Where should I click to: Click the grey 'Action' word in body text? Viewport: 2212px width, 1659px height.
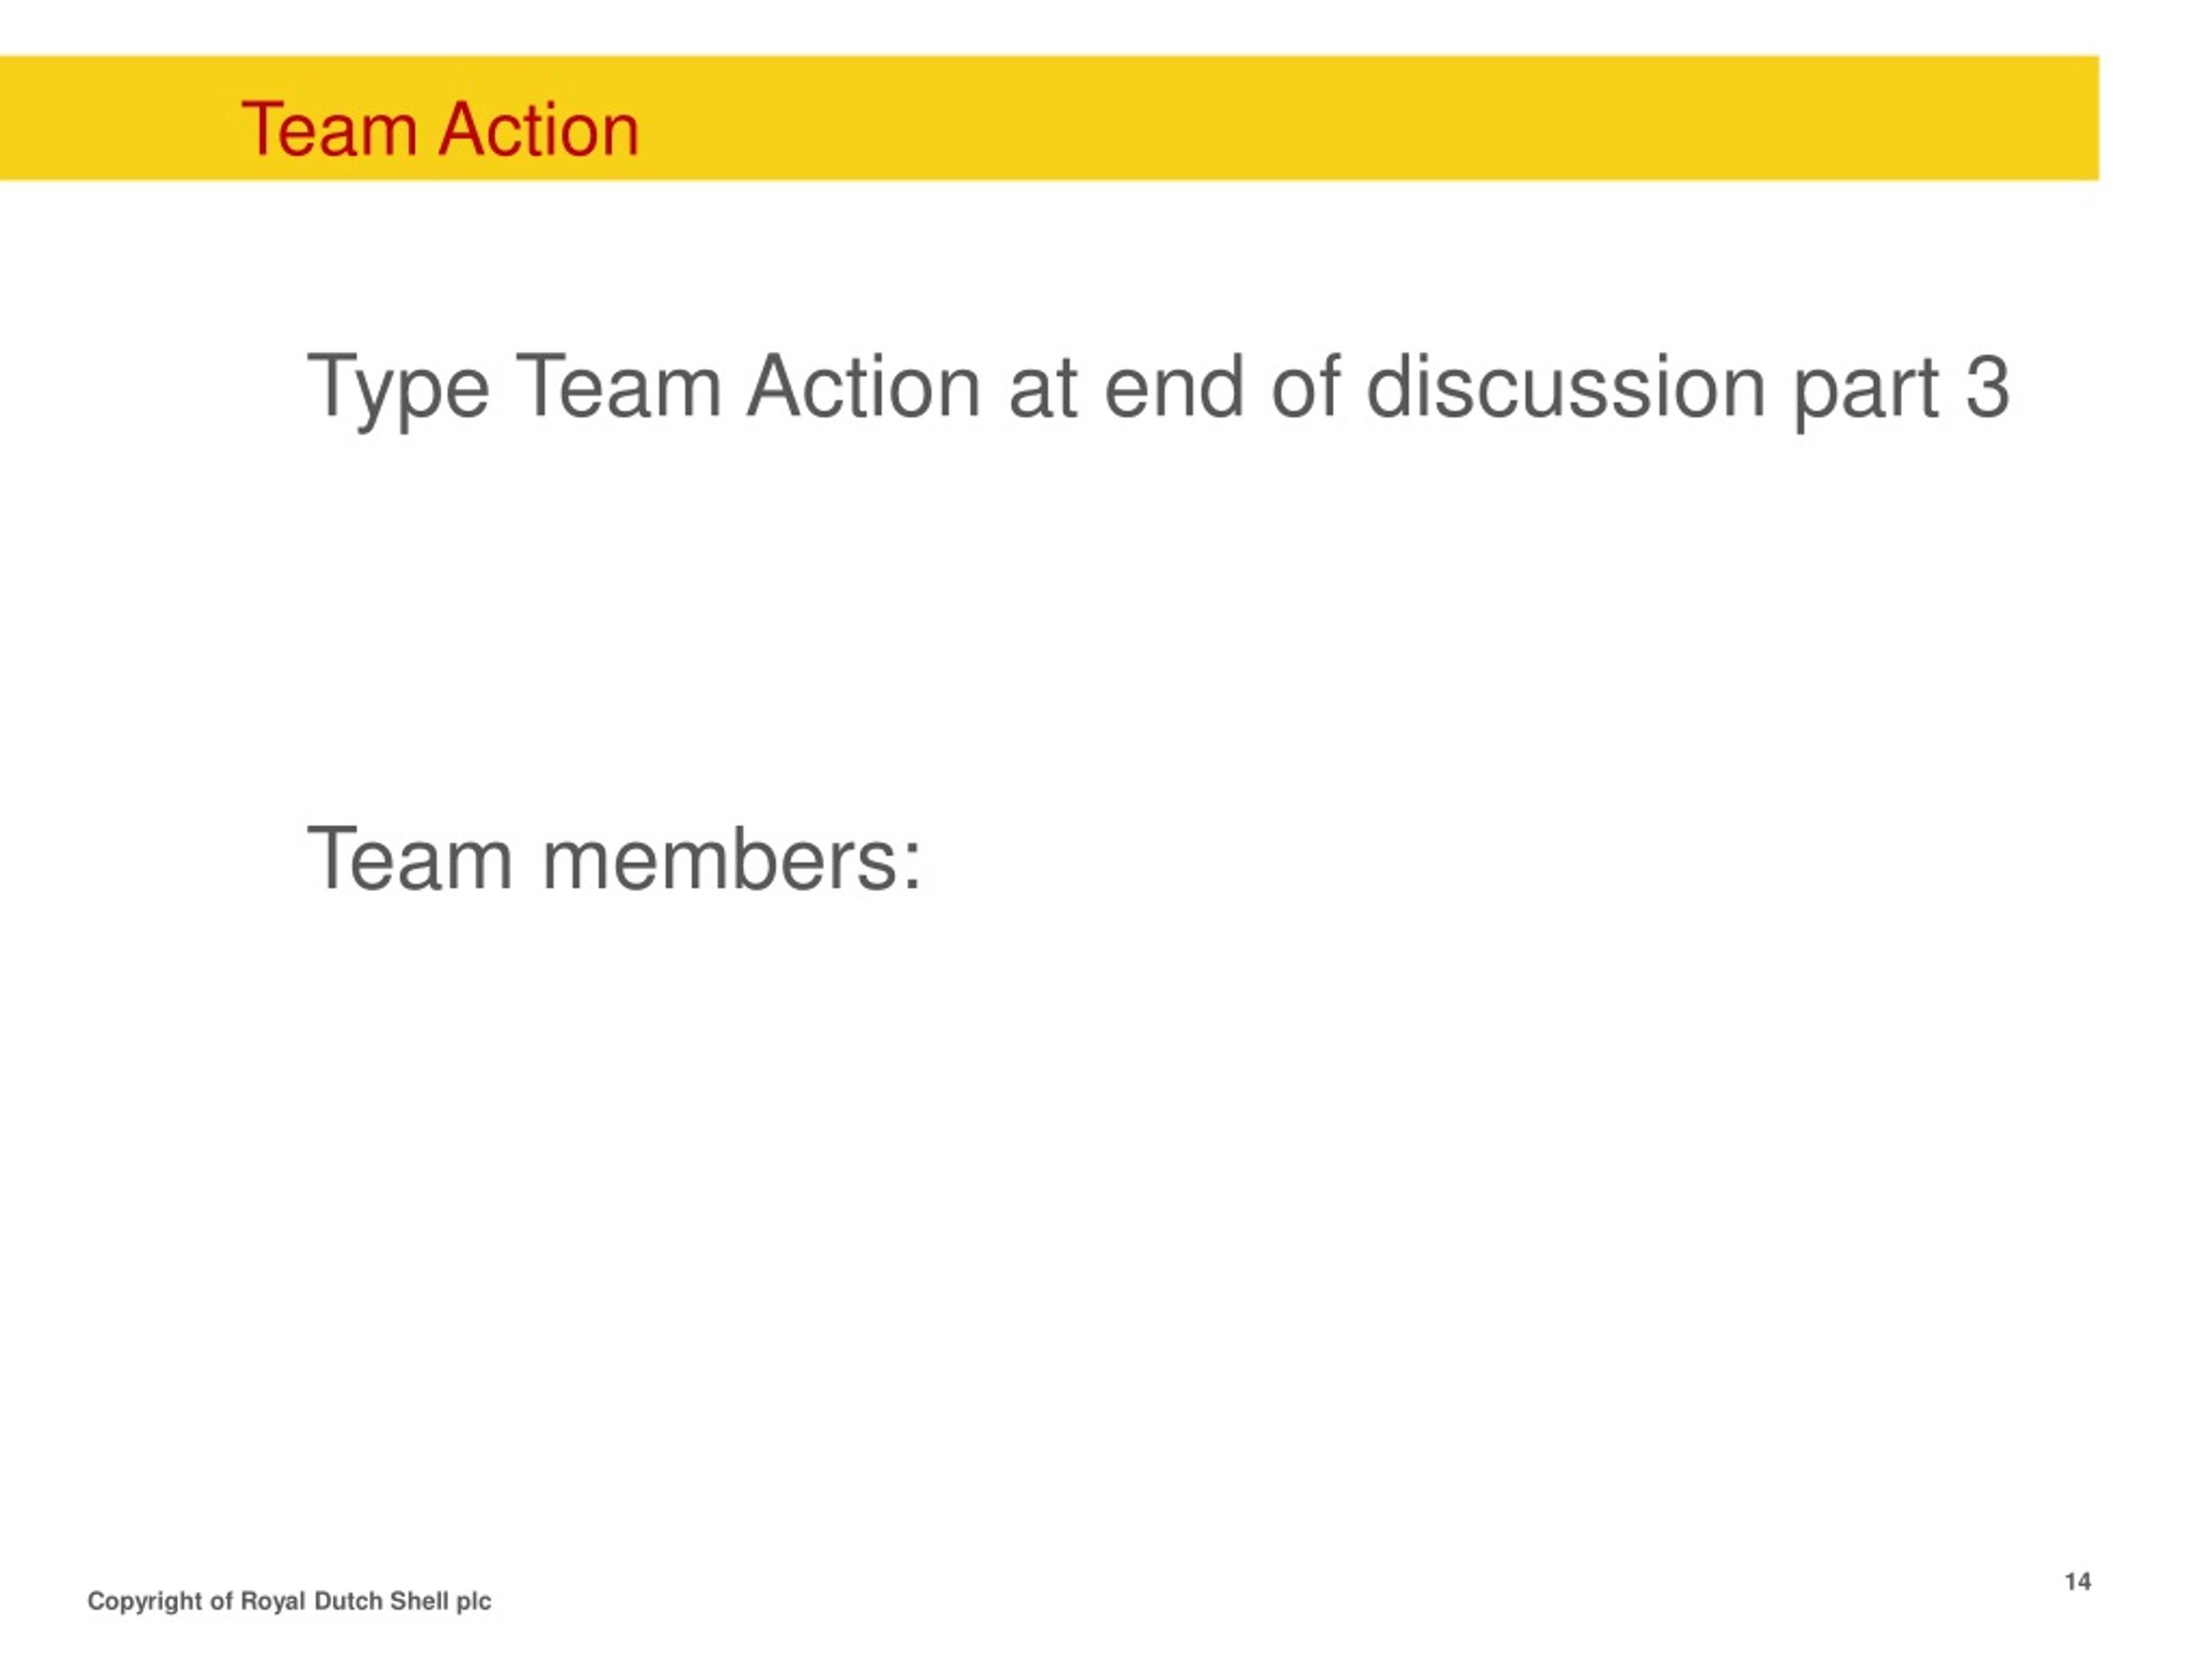tap(864, 386)
